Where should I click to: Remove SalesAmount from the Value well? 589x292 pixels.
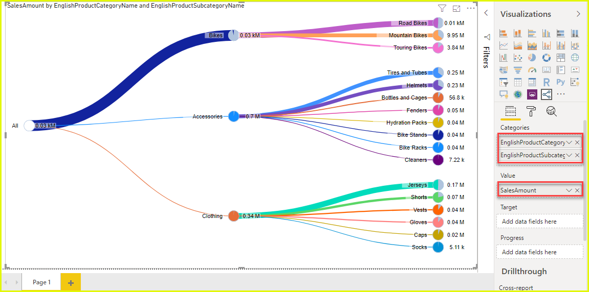tap(577, 190)
